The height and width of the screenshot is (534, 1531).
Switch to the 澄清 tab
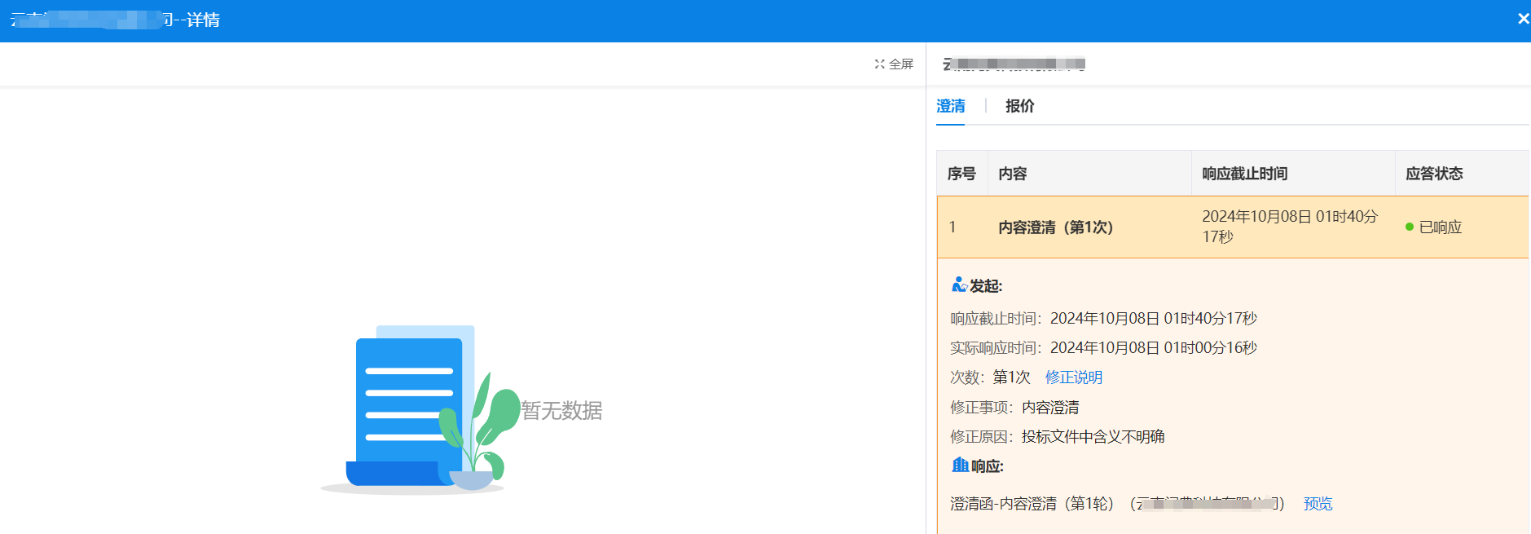tap(950, 106)
